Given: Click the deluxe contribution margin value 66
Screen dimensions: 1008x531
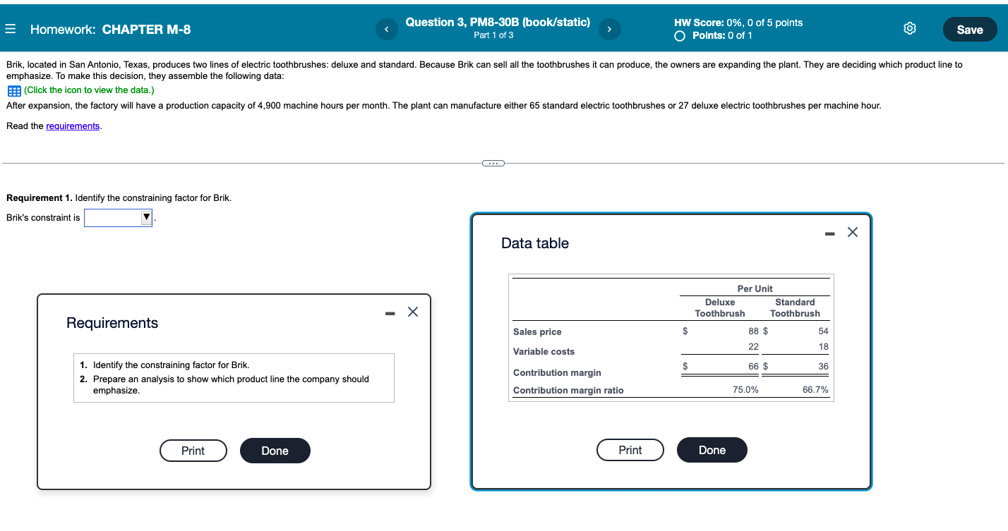Looking at the screenshot, I should coord(753,366).
